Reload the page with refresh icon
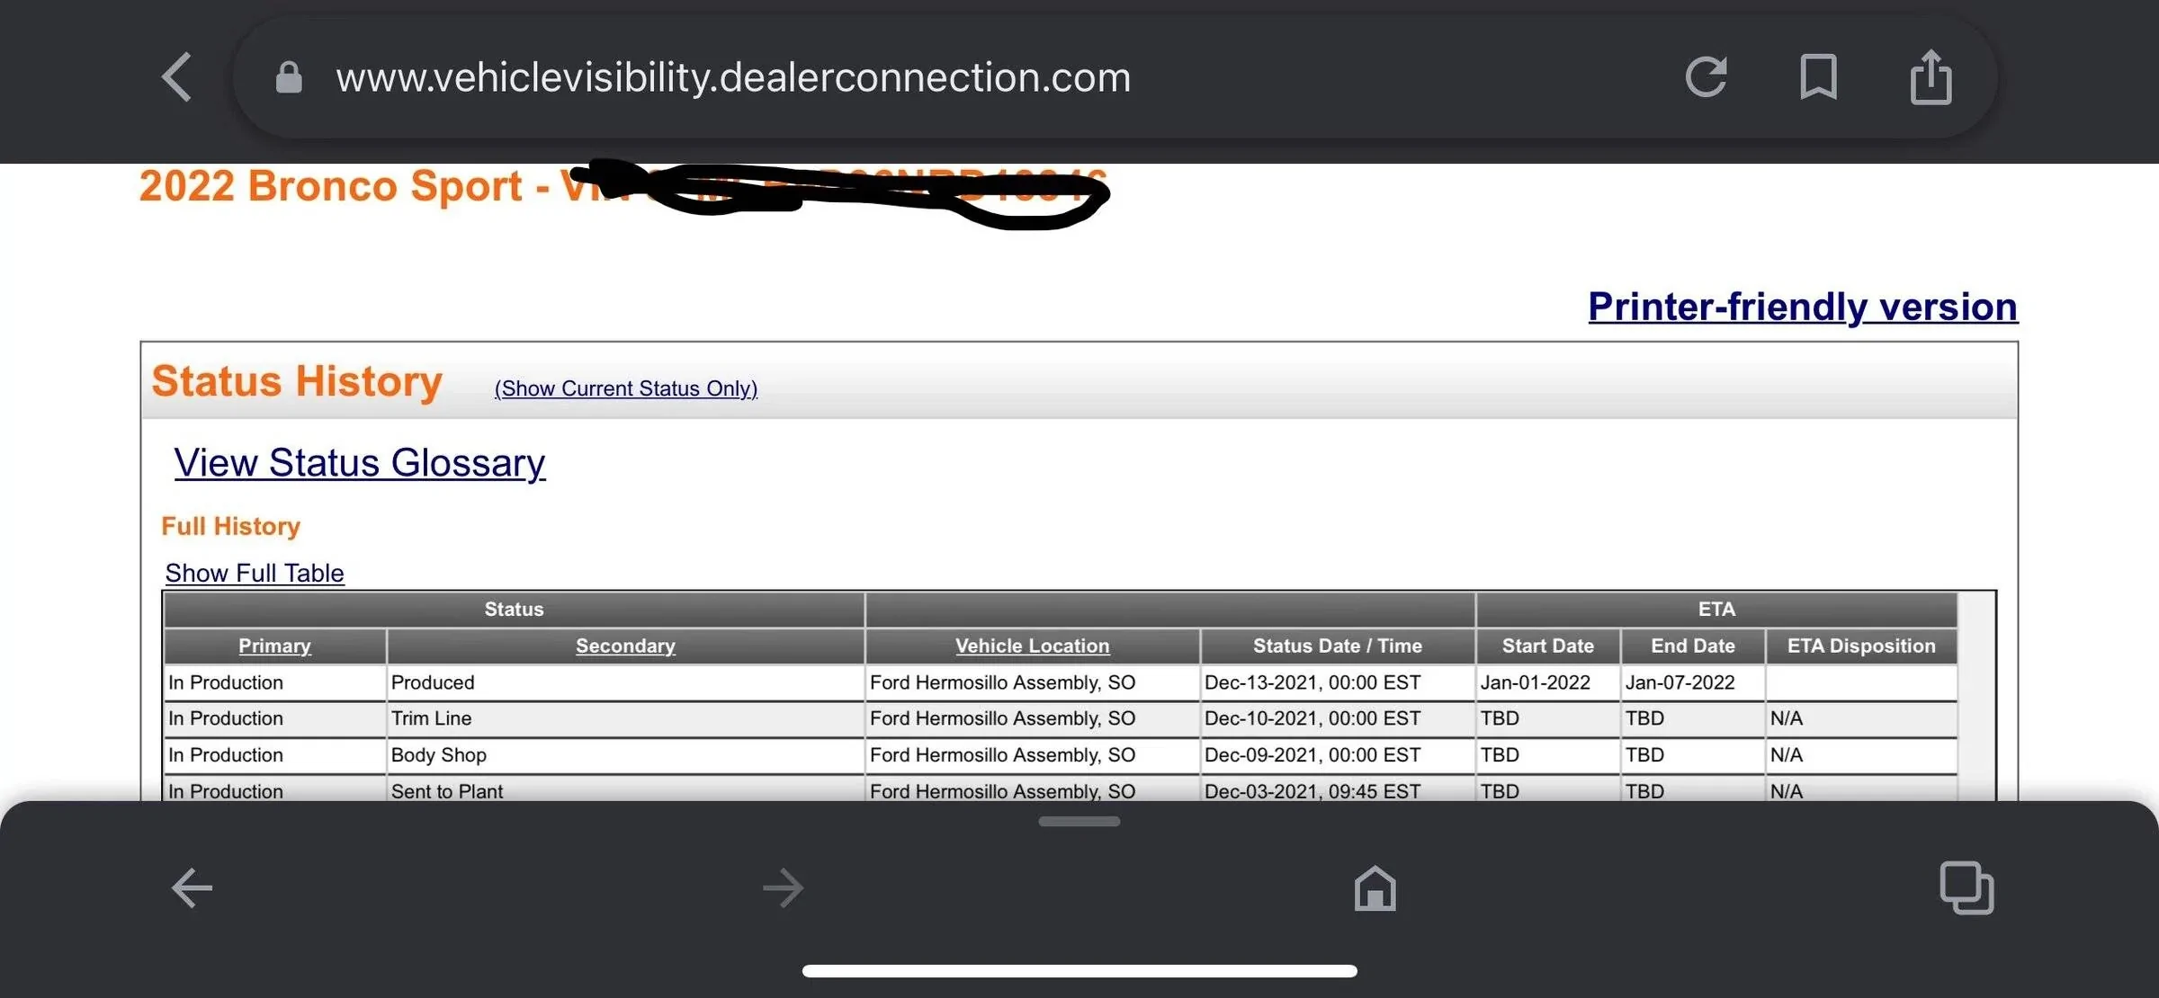The image size is (2159, 998). pos(1706,77)
